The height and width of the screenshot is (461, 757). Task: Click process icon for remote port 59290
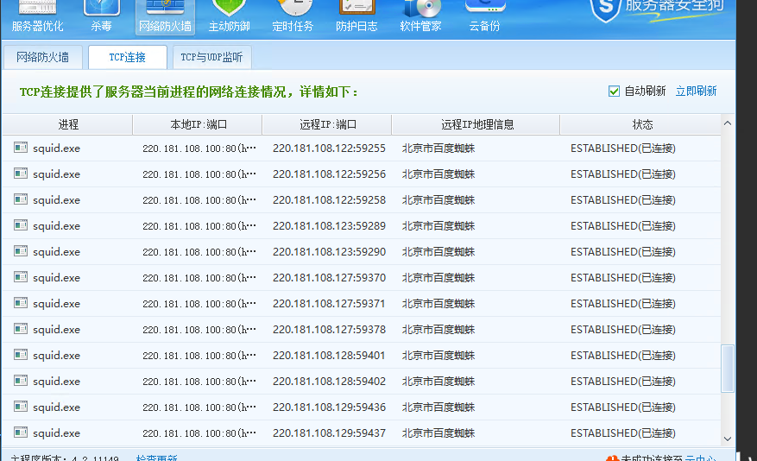click(x=20, y=251)
